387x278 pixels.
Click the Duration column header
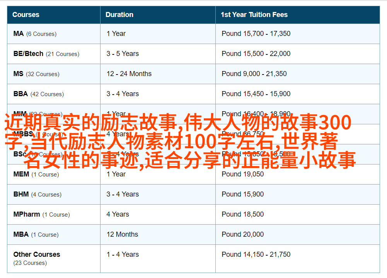tap(119, 15)
